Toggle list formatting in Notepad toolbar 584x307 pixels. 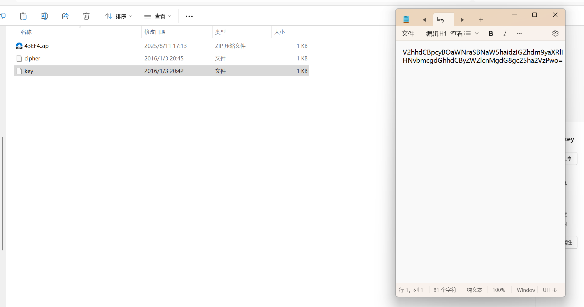tap(467, 33)
